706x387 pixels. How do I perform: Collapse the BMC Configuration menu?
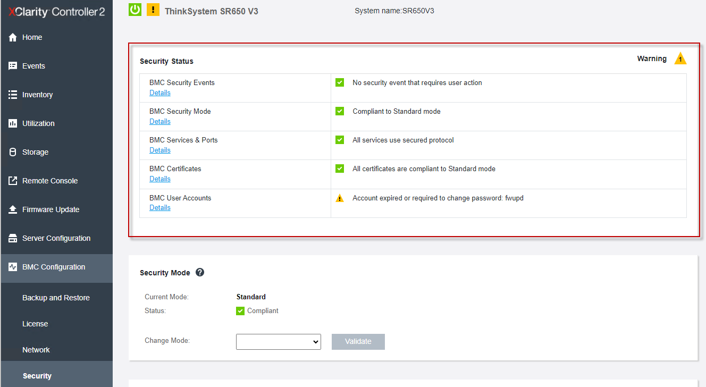(x=54, y=267)
